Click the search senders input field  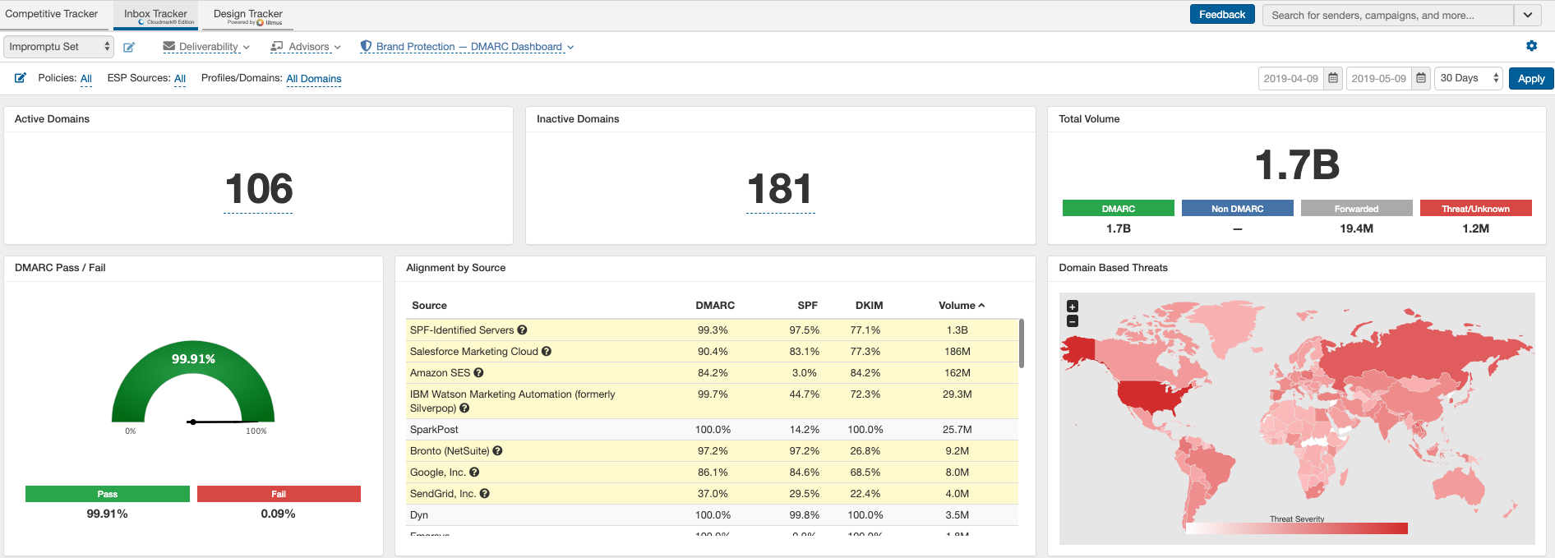click(x=1388, y=15)
